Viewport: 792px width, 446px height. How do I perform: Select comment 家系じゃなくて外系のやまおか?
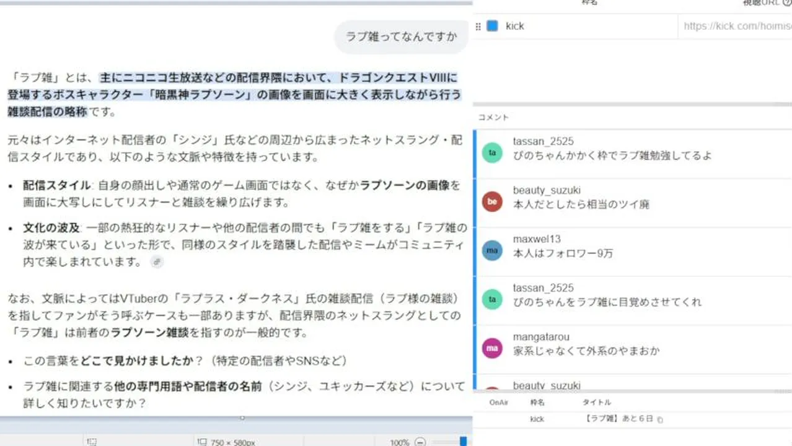coord(586,351)
